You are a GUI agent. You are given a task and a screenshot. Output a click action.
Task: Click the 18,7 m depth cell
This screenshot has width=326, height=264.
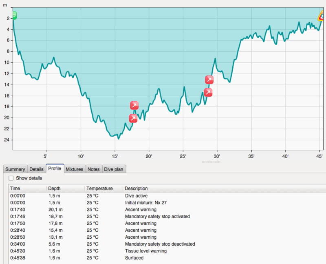coord(55,216)
